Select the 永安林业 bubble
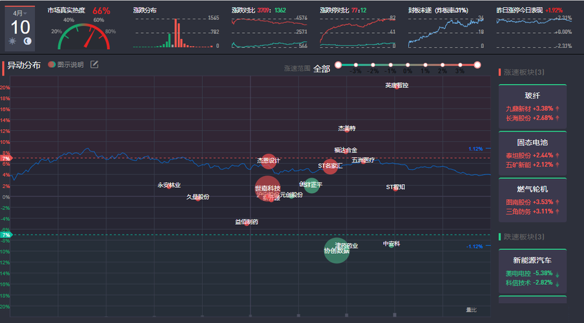Viewport: 584px width, 323px height. [x=169, y=186]
